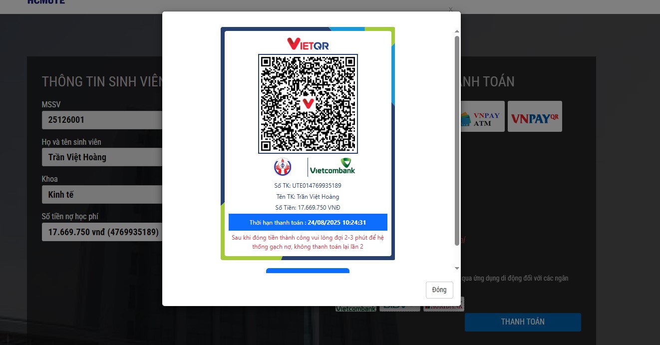The width and height of the screenshot is (660, 345).
Task: Select the VNPAY QR payment method
Action: pyautogui.click(x=535, y=116)
